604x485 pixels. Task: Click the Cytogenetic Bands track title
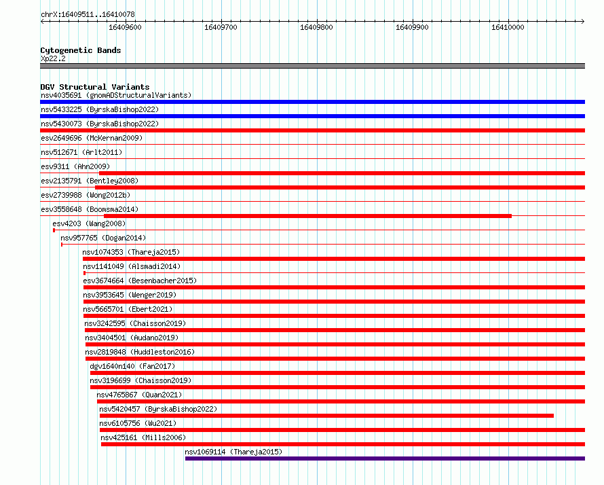[81, 50]
